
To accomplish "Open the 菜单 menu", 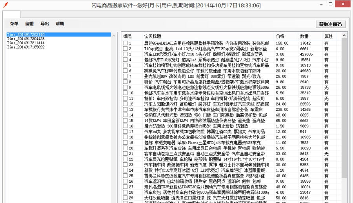I will pyautogui.click(x=14, y=23).
